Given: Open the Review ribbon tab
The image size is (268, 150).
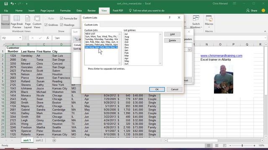Looking at the screenshot, I should tap(91, 10).
